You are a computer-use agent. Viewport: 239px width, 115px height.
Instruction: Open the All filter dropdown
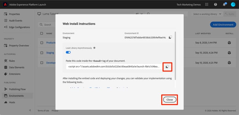[139, 14]
